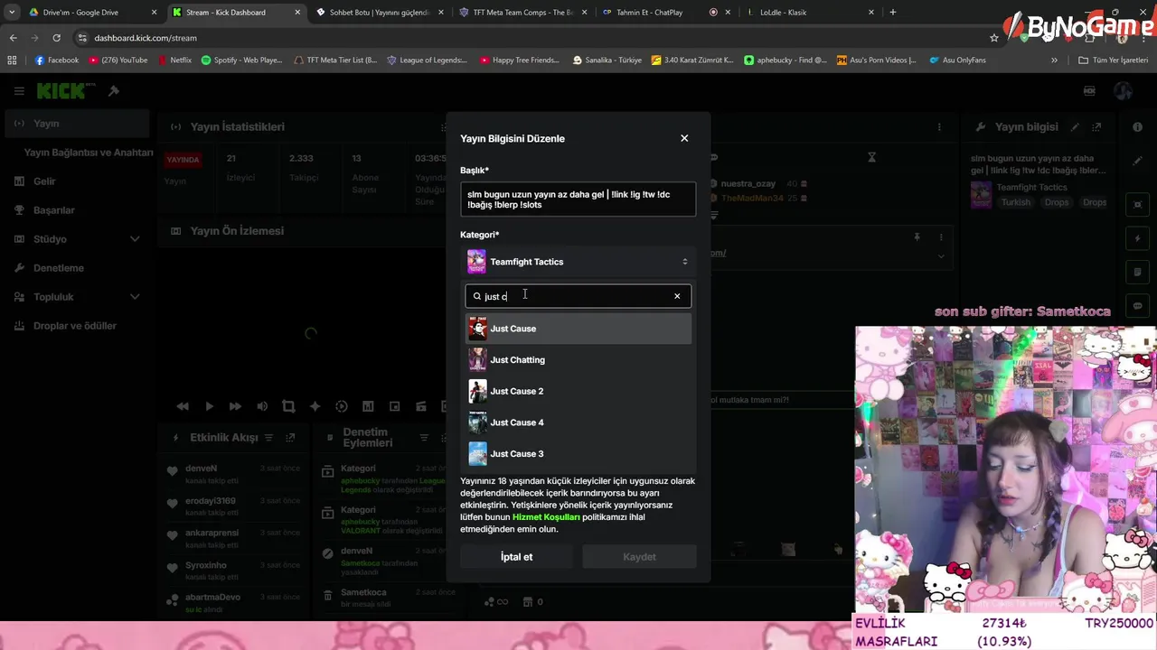Reload the dashboard page
Screen dimensions: 1157x650
[56, 38]
